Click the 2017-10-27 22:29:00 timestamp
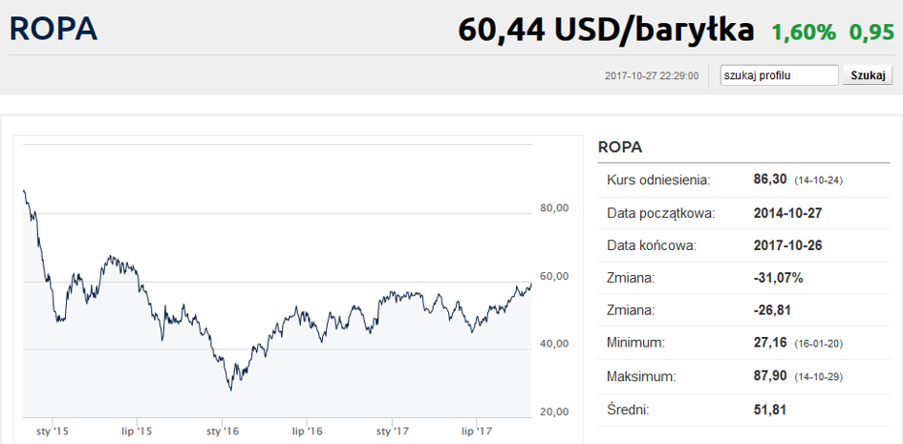Image resolution: width=903 pixels, height=444 pixels. (x=652, y=76)
